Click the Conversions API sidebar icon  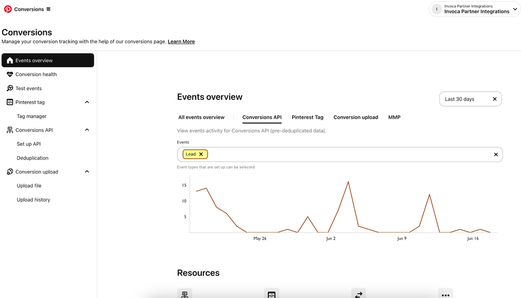pos(10,130)
